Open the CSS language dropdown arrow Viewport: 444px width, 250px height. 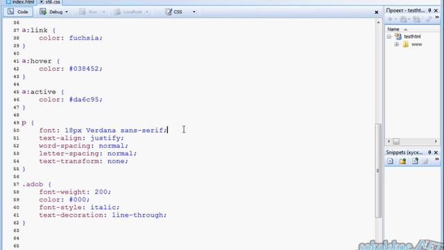pos(194,12)
